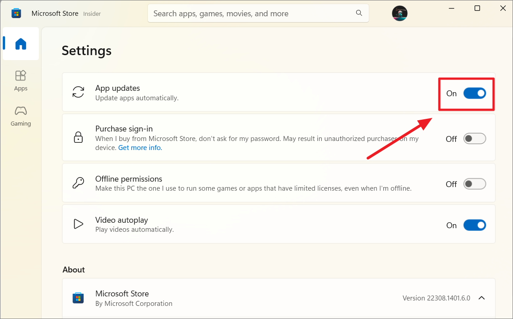Image resolution: width=513 pixels, height=319 pixels.
Task: Open the user profile avatar
Action: [x=400, y=13]
